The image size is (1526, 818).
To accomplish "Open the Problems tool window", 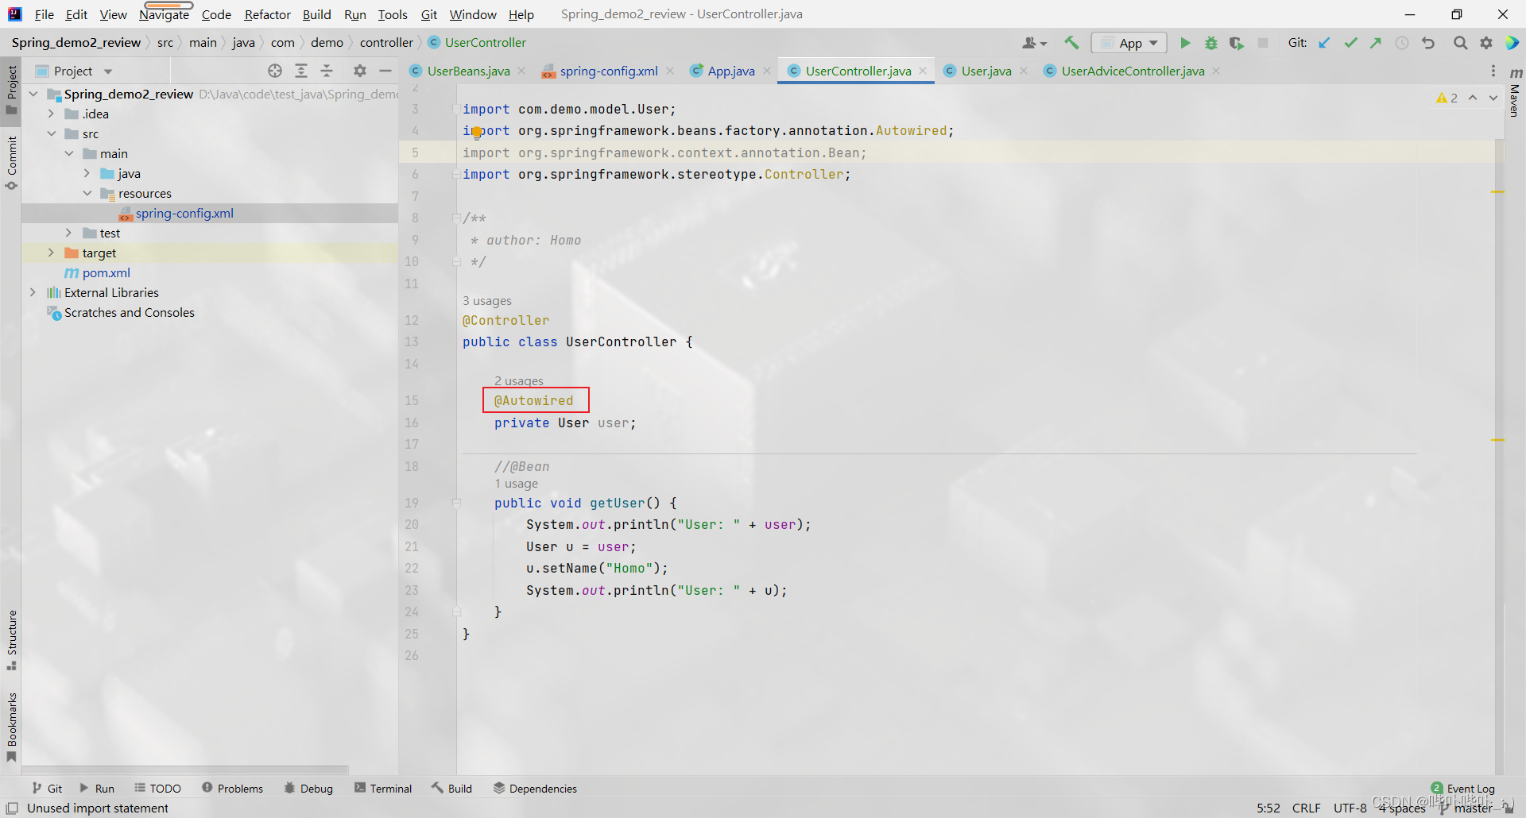I will click(x=232, y=788).
